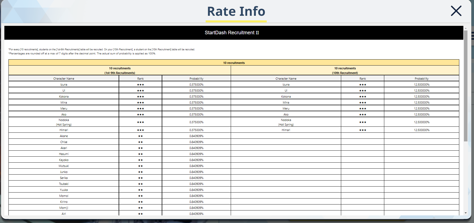Viewport: 474px width, 223px height.
Task: Click right table 'Rank' header
Action: click(x=362, y=79)
